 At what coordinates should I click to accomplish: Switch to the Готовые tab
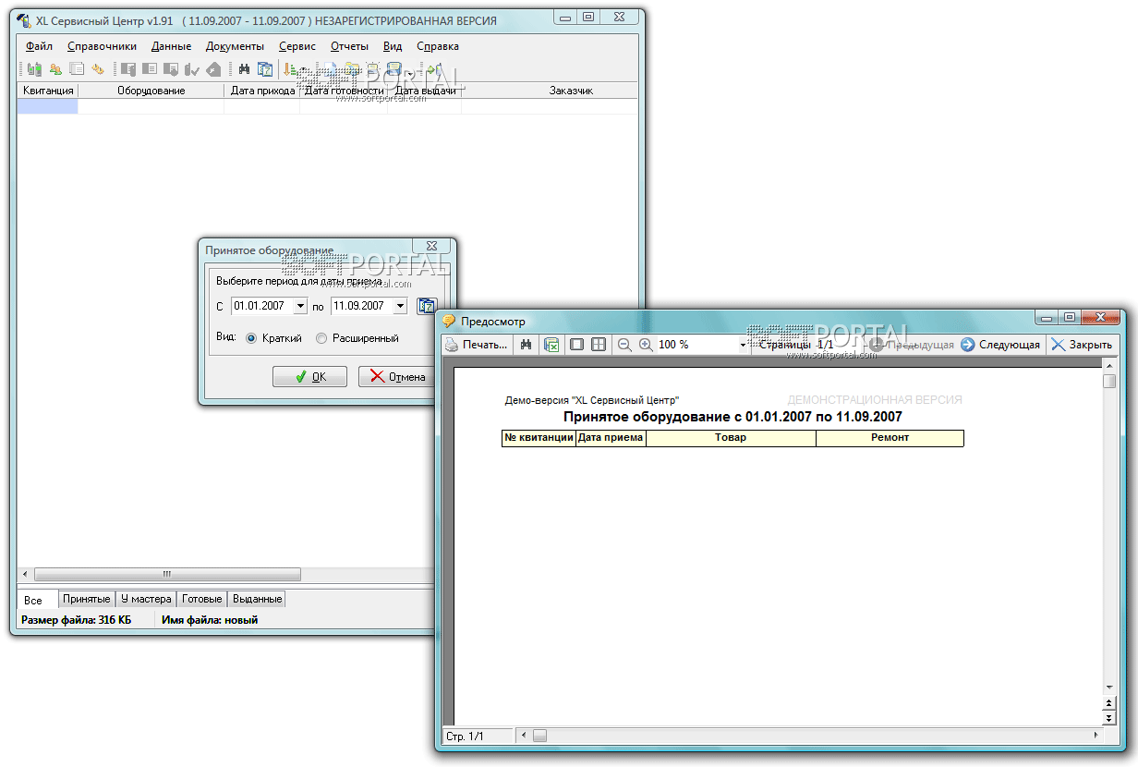click(201, 599)
